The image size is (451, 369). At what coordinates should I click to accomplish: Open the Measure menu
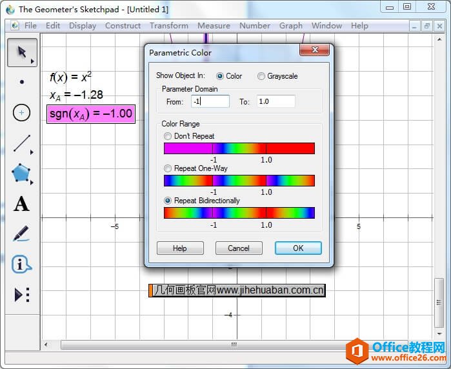(214, 26)
